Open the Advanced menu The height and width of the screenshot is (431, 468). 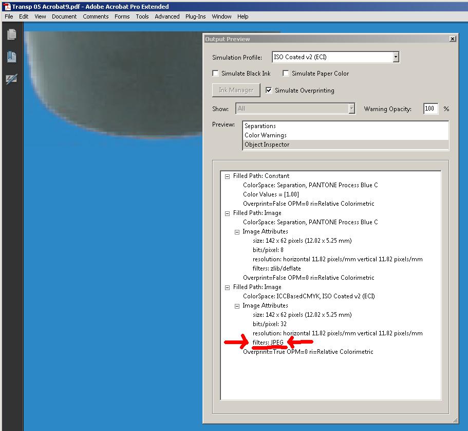pos(167,16)
